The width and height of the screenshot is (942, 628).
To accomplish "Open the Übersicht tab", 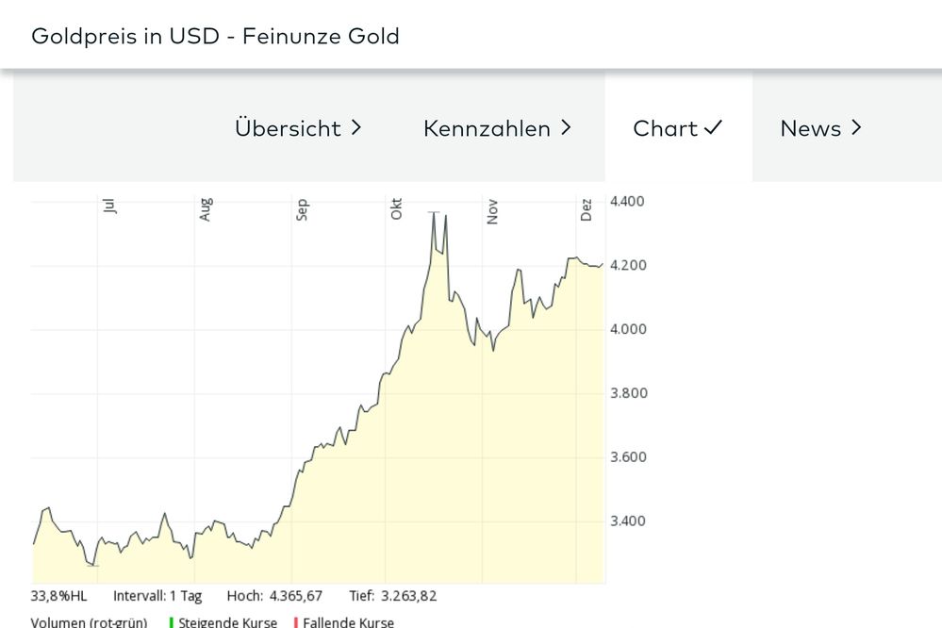I will [x=288, y=128].
